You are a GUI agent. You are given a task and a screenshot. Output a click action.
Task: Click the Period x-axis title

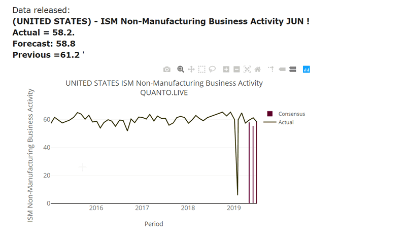tap(154, 224)
